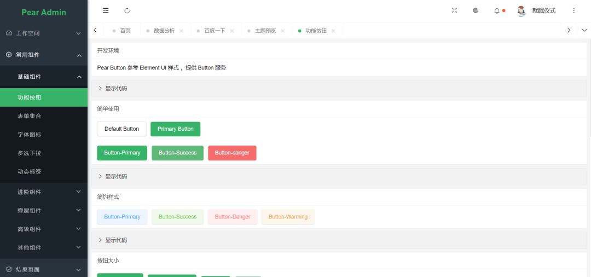Open the vertical three-dot more menu
This screenshot has width=591, height=277.
pyautogui.click(x=574, y=10)
